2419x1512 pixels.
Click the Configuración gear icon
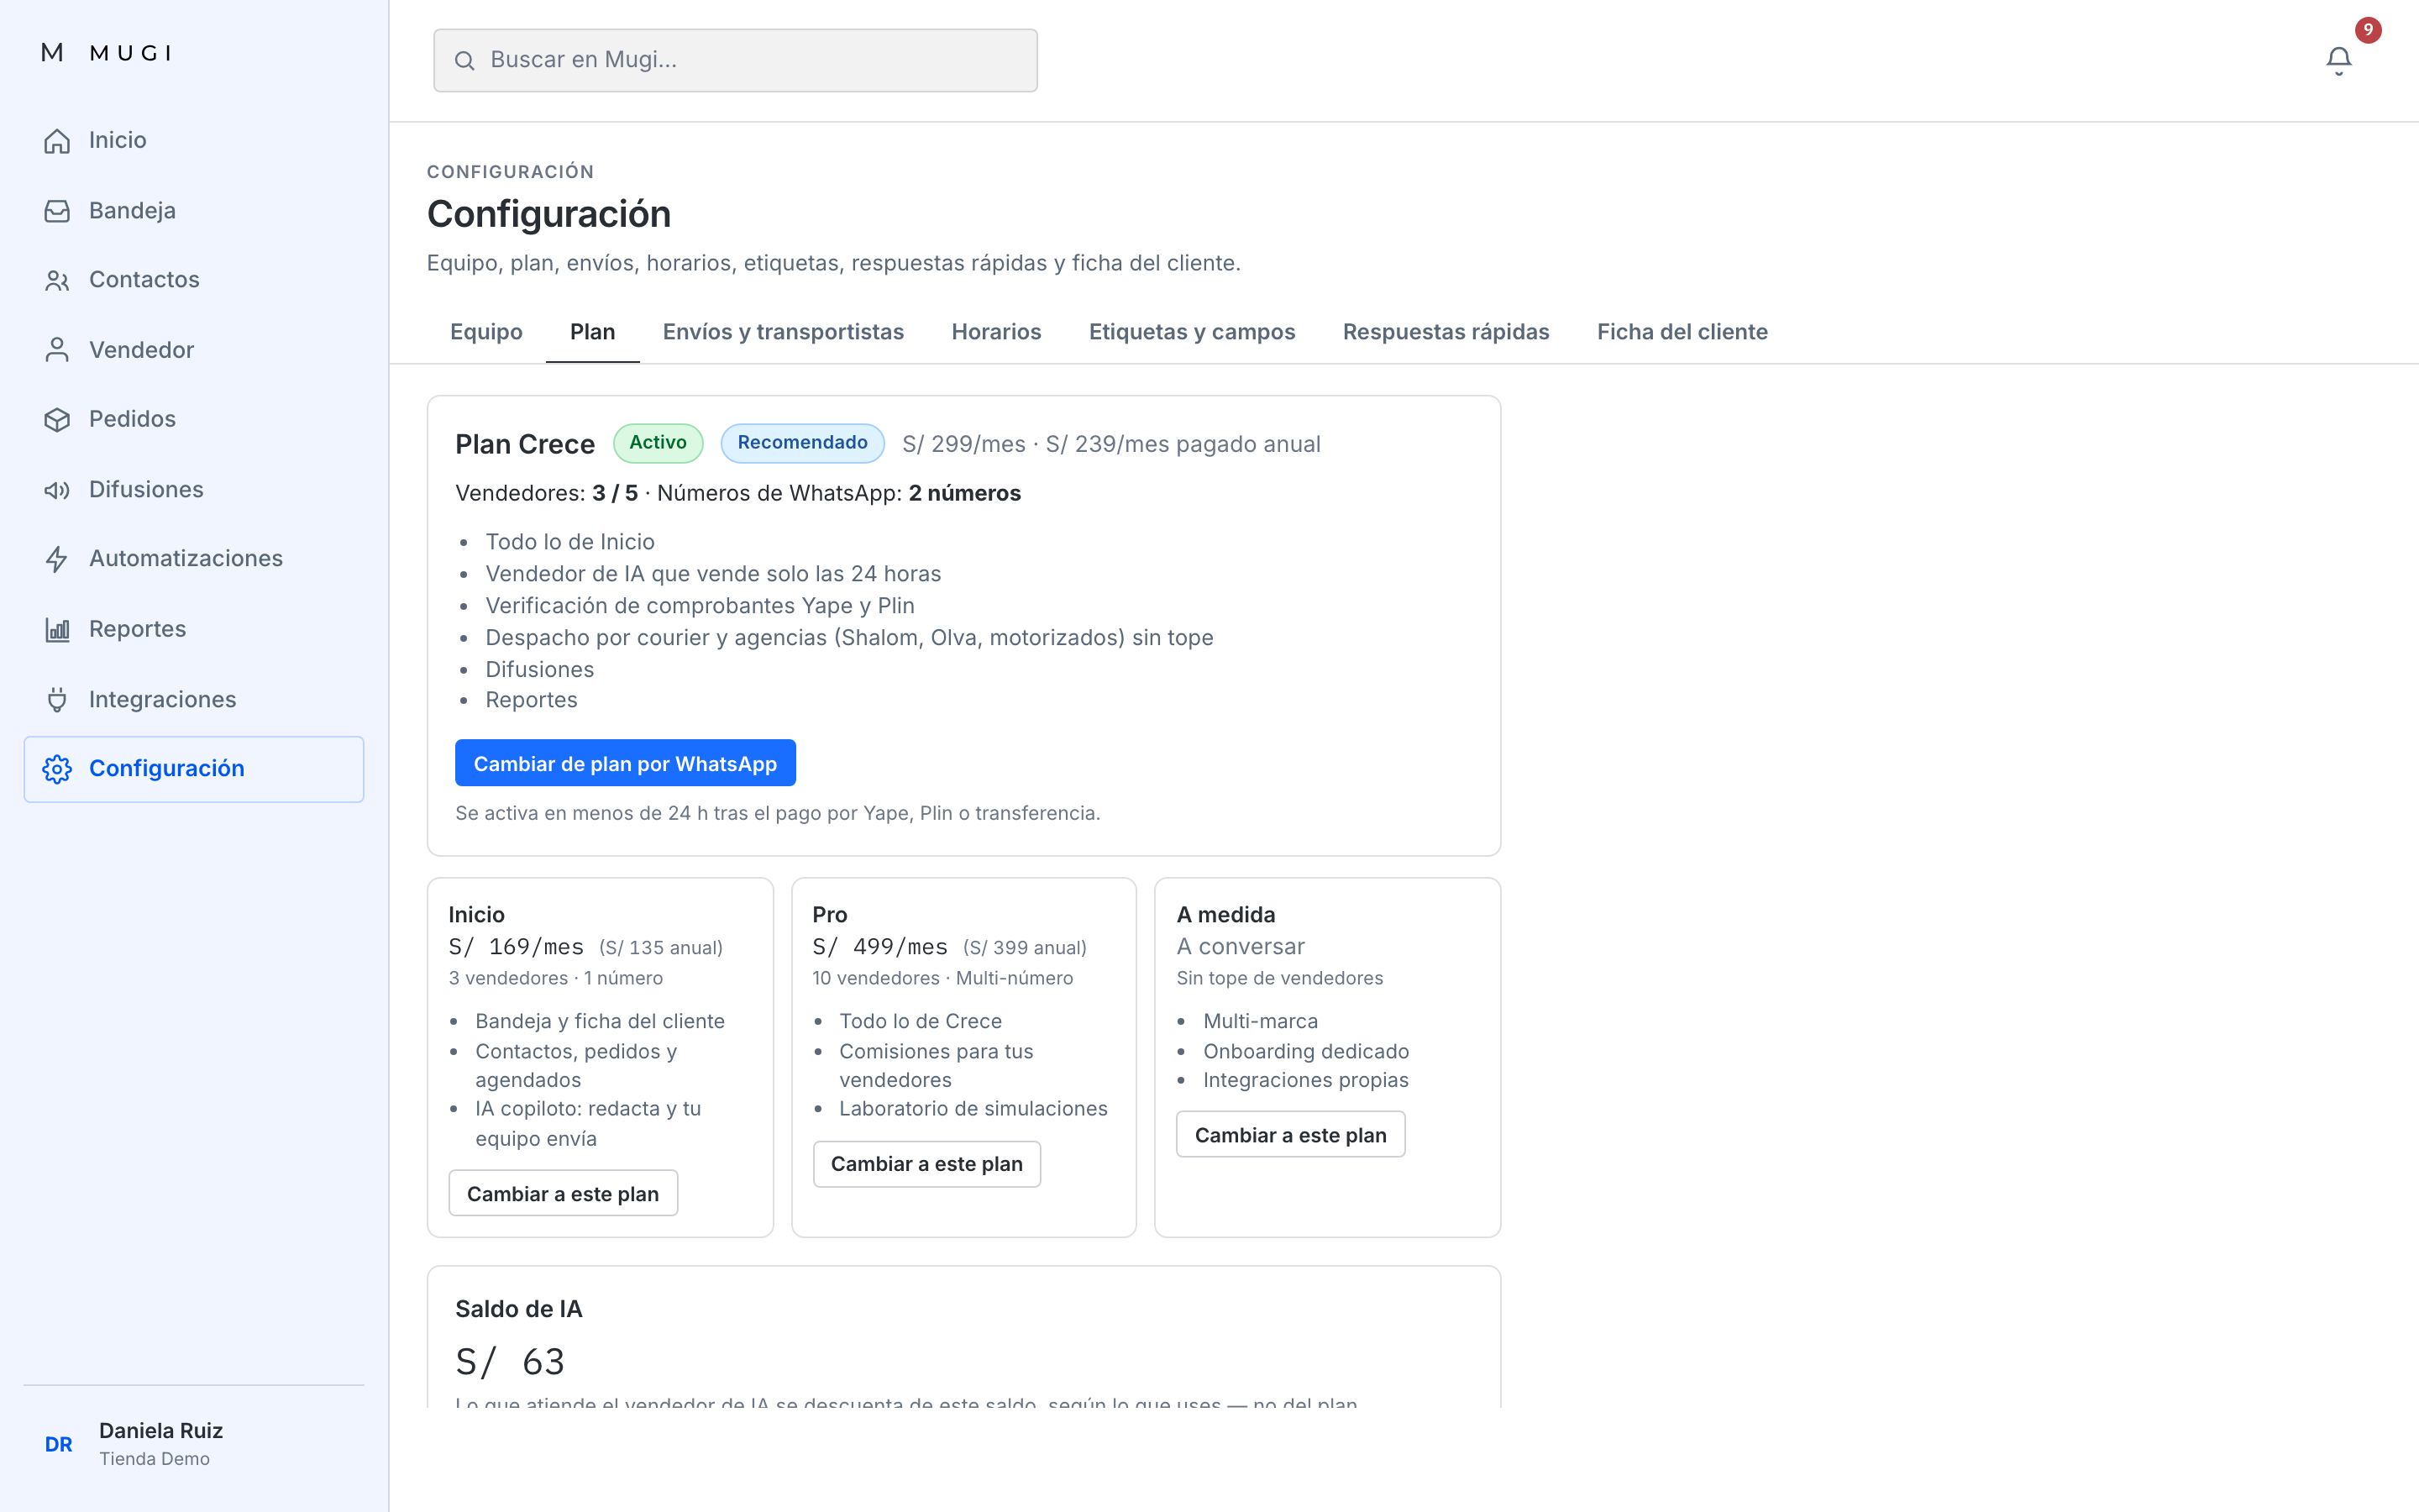57,769
